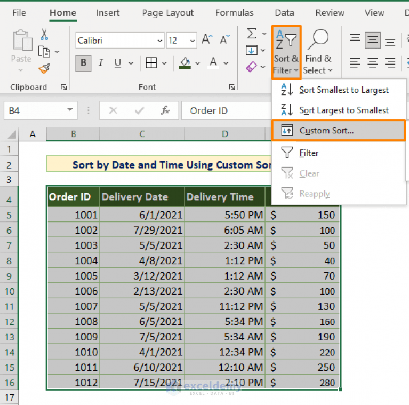Open the font color palette arrow
Image resolution: width=409 pixels, height=405 pixels.
point(226,63)
